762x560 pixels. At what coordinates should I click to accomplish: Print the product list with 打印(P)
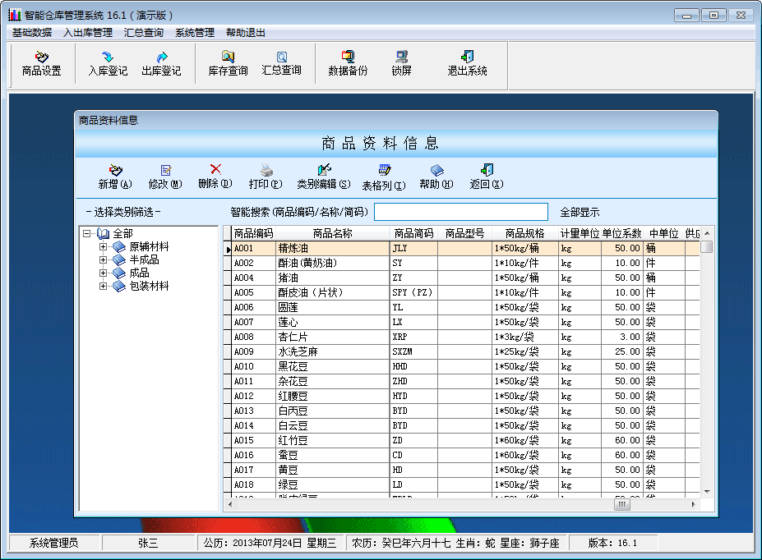pyautogui.click(x=266, y=177)
